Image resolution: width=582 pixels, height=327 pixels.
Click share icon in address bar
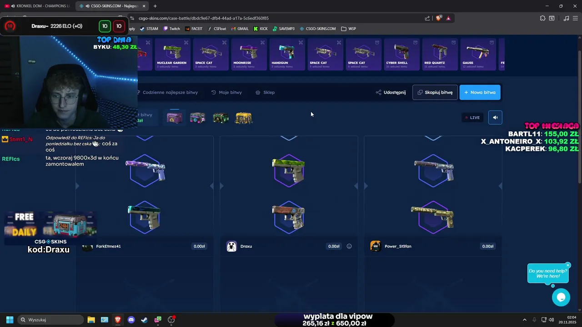point(427,18)
